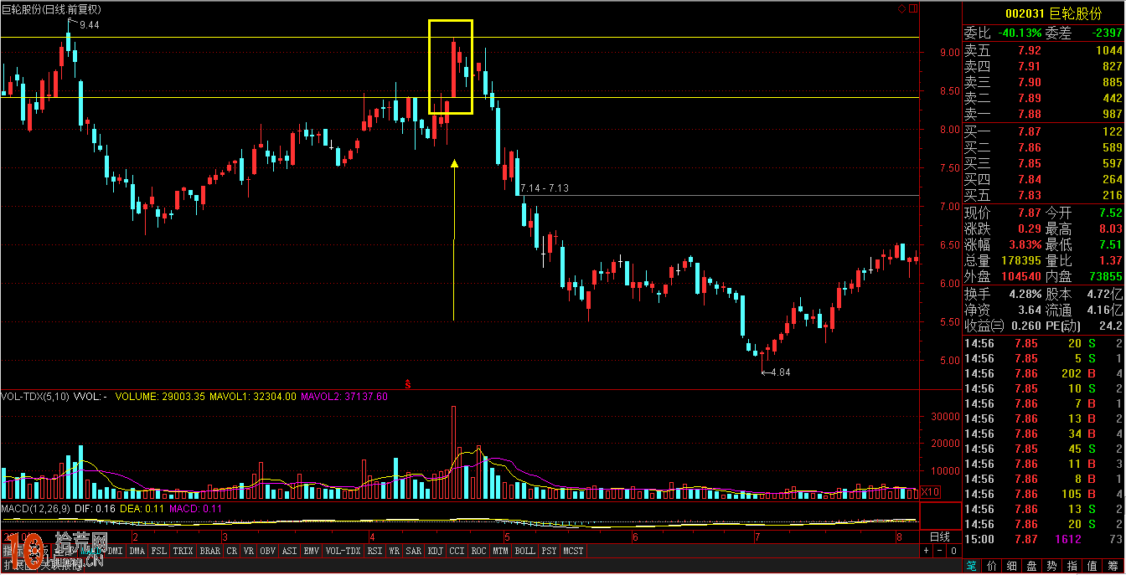Screen dimensions: 1126x575
Task: Show the ASI indicator
Action: (290, 551)
